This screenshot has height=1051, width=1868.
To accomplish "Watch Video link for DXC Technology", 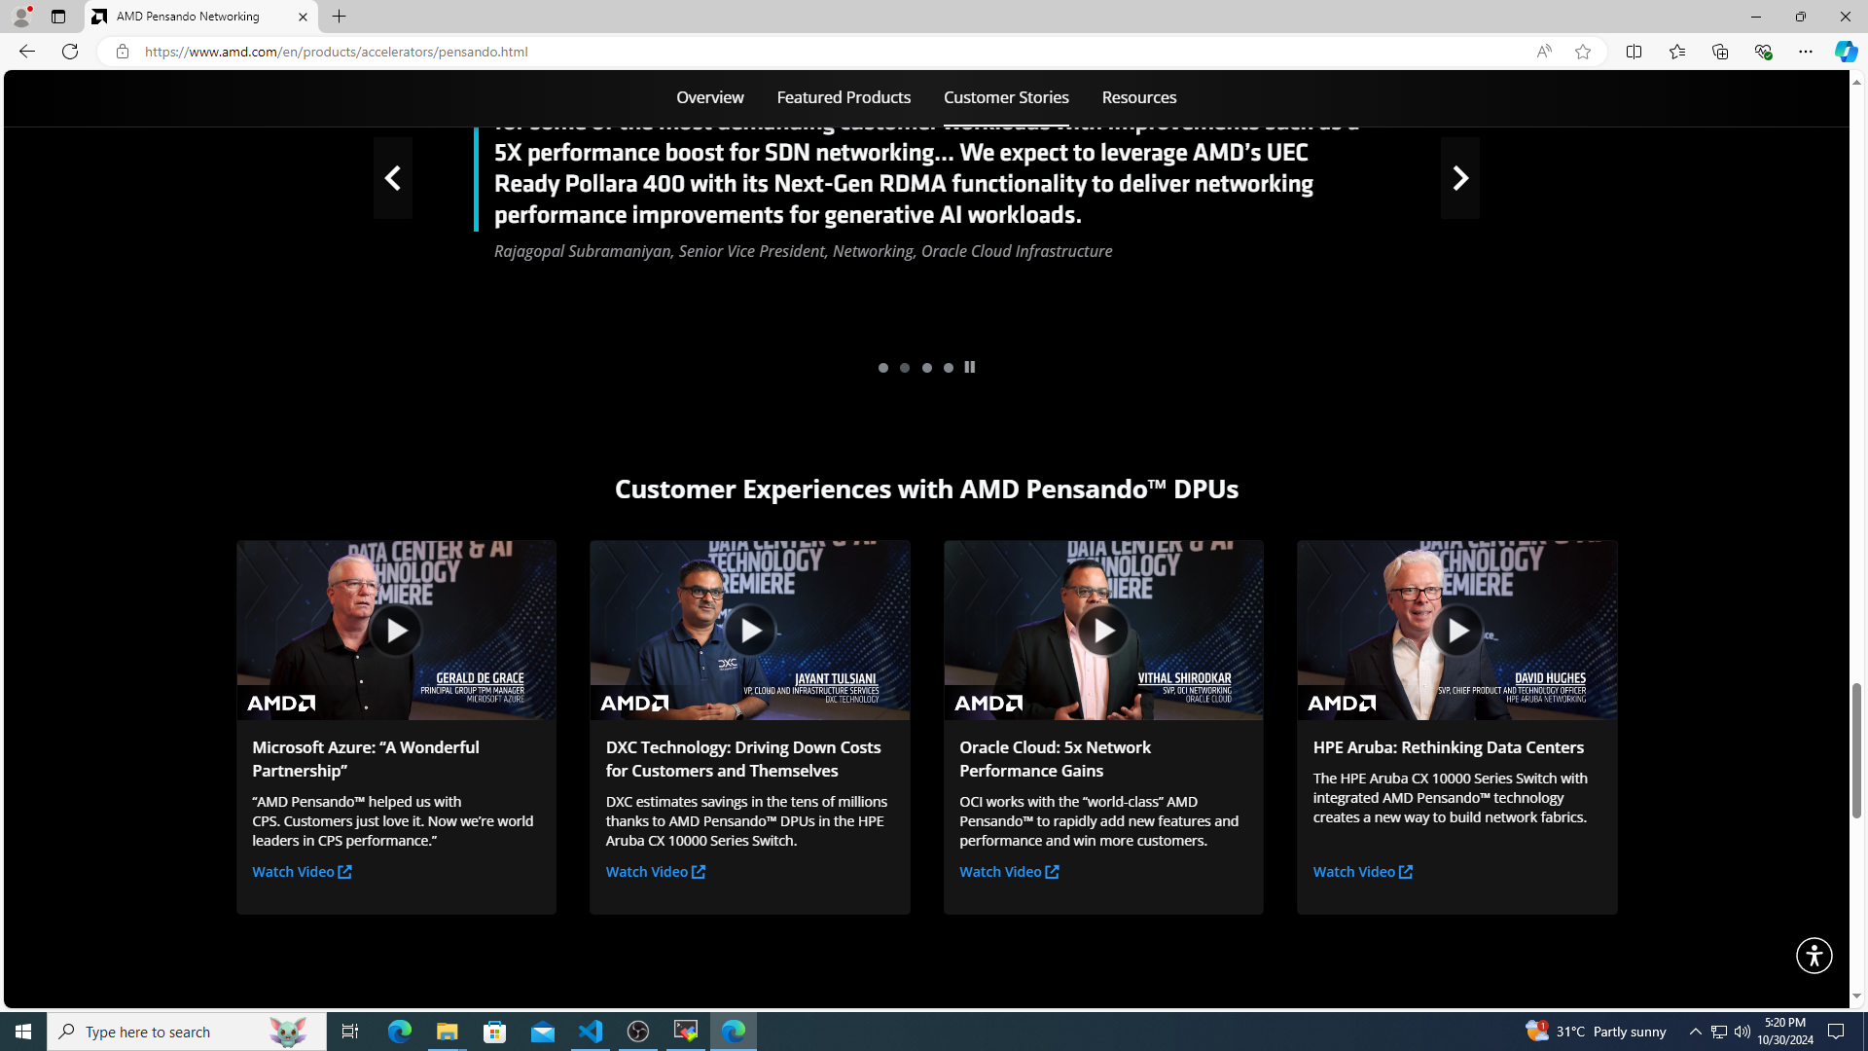I will coord(655,871).
